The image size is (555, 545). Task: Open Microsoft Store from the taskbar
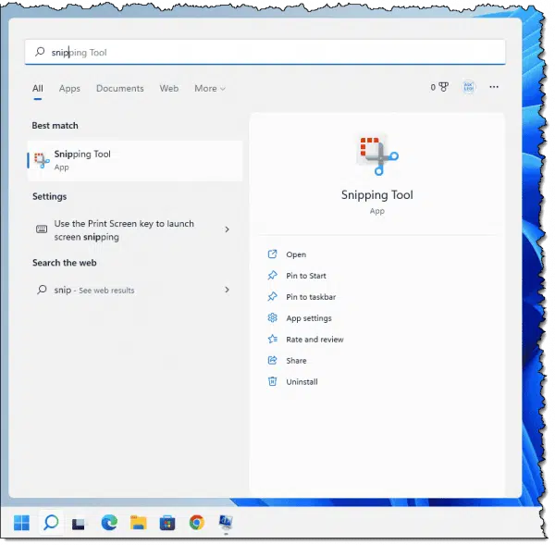[167, 523]
